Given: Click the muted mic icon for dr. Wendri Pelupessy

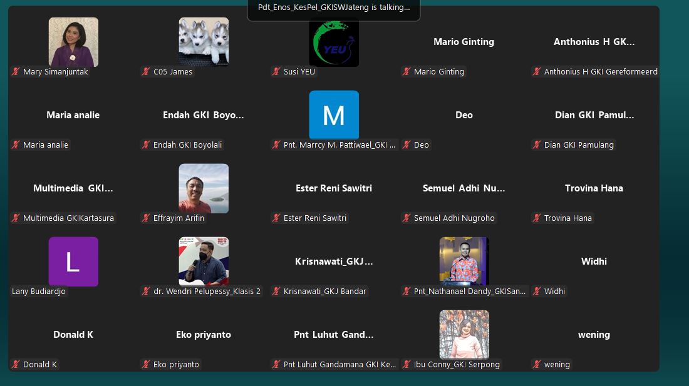Looking at the screenshot, I should [147, 292].
